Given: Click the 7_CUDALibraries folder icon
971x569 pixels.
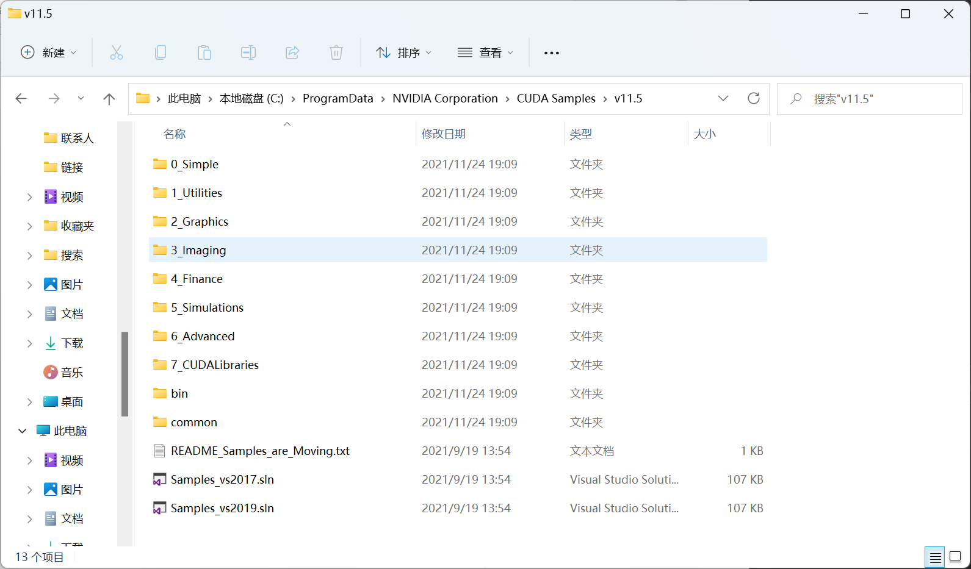Looking at the screenshot, I should pyautogui.click(x=160, y=364).
